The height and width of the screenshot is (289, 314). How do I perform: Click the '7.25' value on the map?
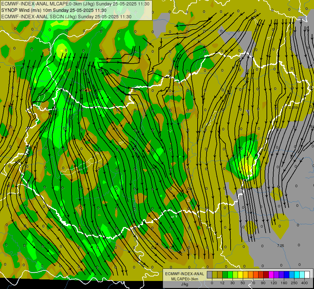coord(281,246)
